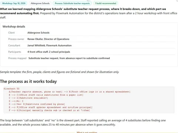The height and width of the screenshot is (133, 178).
Task: Click the 'Process mapped' row label
Action: pyautogui.click(x=17, y=58)
